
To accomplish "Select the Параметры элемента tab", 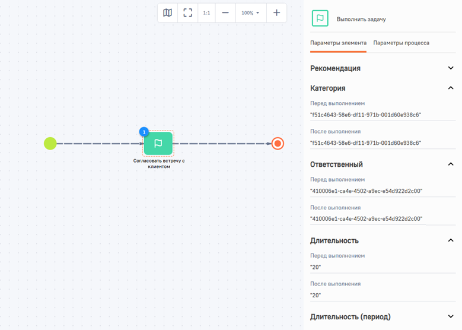I will 338,43.
